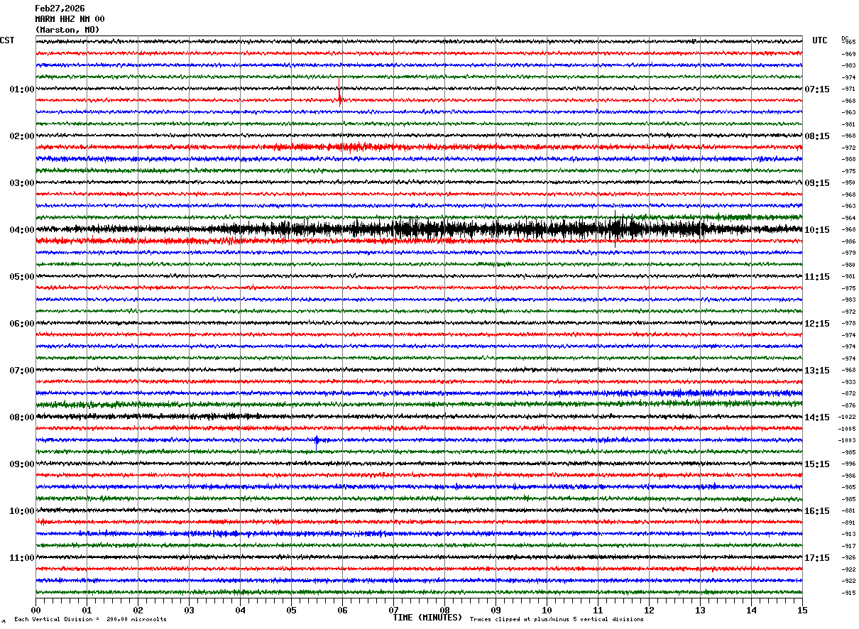Select the minute 13 tick label on the bottom axis
This screenshot has width=859, height=629.
[700, 610]
